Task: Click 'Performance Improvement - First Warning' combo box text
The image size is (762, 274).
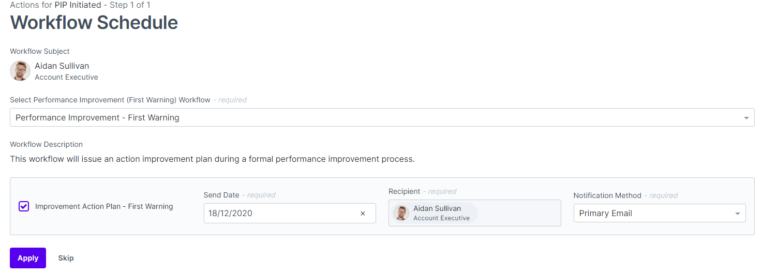Action: (97, 118)
